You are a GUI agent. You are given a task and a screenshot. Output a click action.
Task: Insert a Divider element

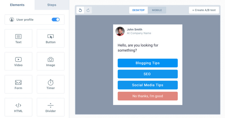pos(51,105)
